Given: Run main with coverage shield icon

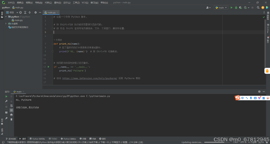Looking at the screenshot, I should (241, 7).
